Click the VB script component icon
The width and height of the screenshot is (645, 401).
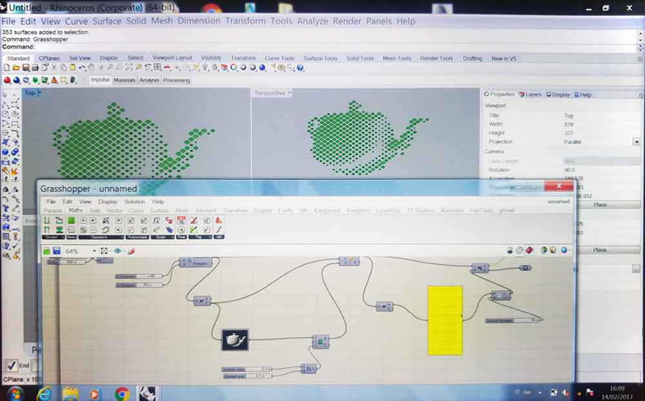(x=168, y=229)
